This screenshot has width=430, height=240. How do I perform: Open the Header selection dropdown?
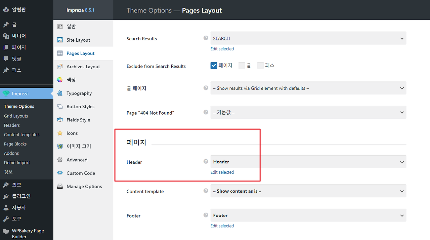(308, 162)
